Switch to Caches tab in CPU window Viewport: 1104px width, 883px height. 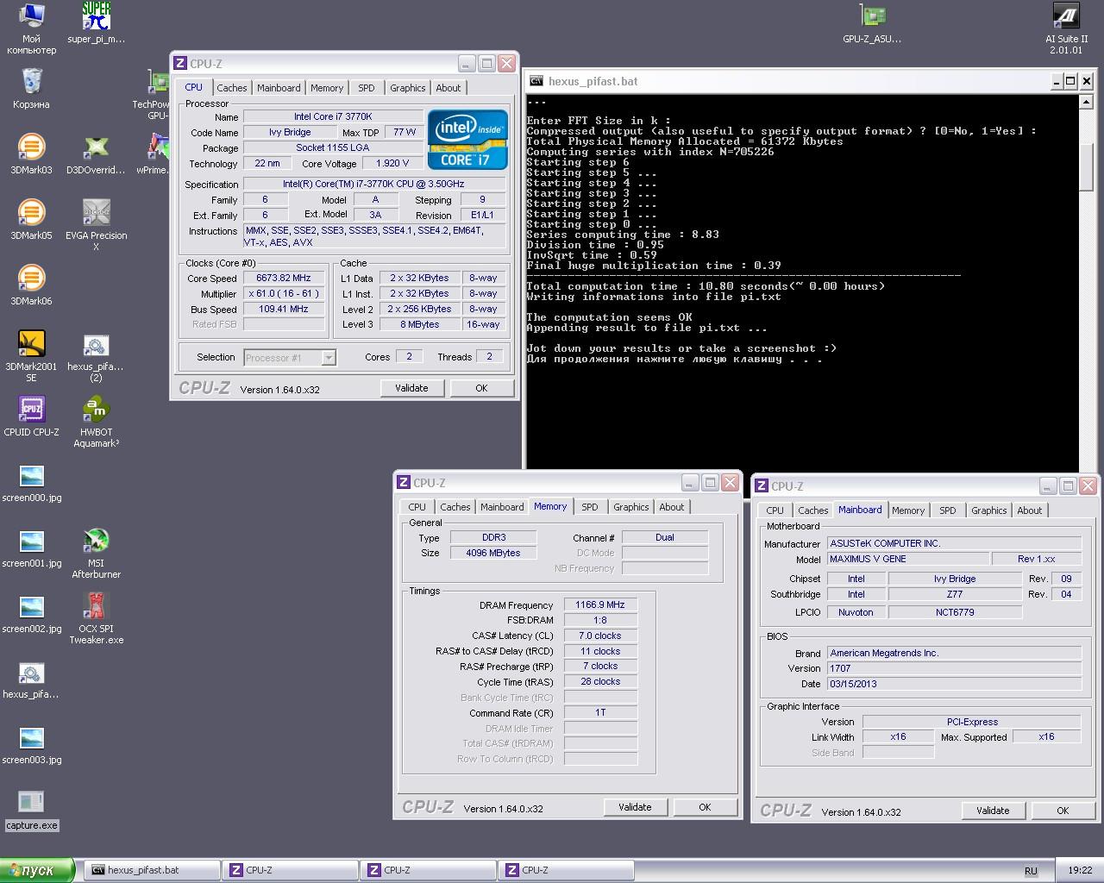pyautogui.click(x=231, y=88)
